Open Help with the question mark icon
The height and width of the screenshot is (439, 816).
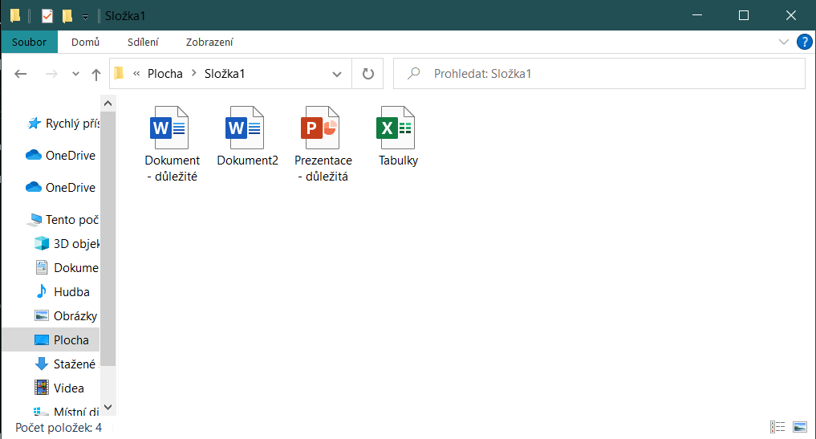pyautogui.click(x=805, y=42)
